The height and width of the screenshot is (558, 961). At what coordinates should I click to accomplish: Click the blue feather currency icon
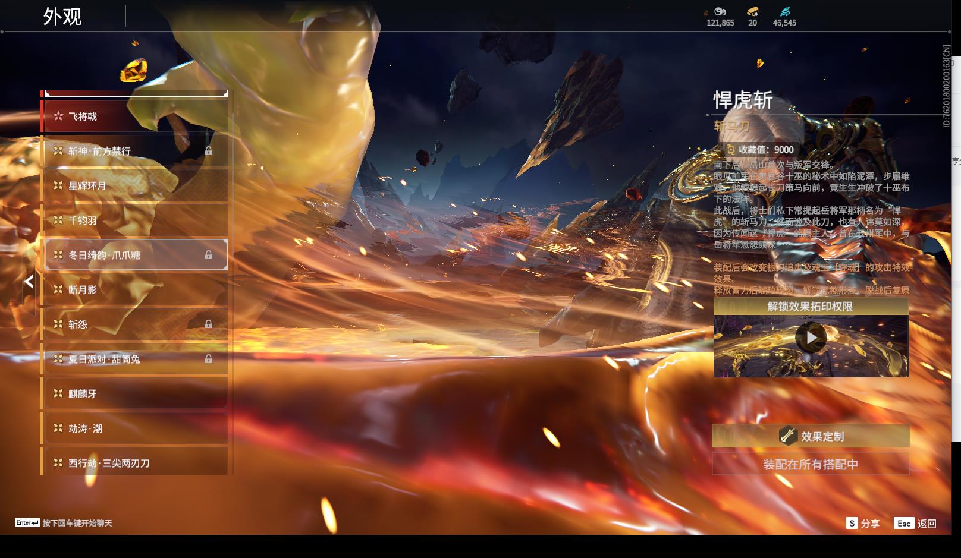pyautogui.click(x=785, y=11)
